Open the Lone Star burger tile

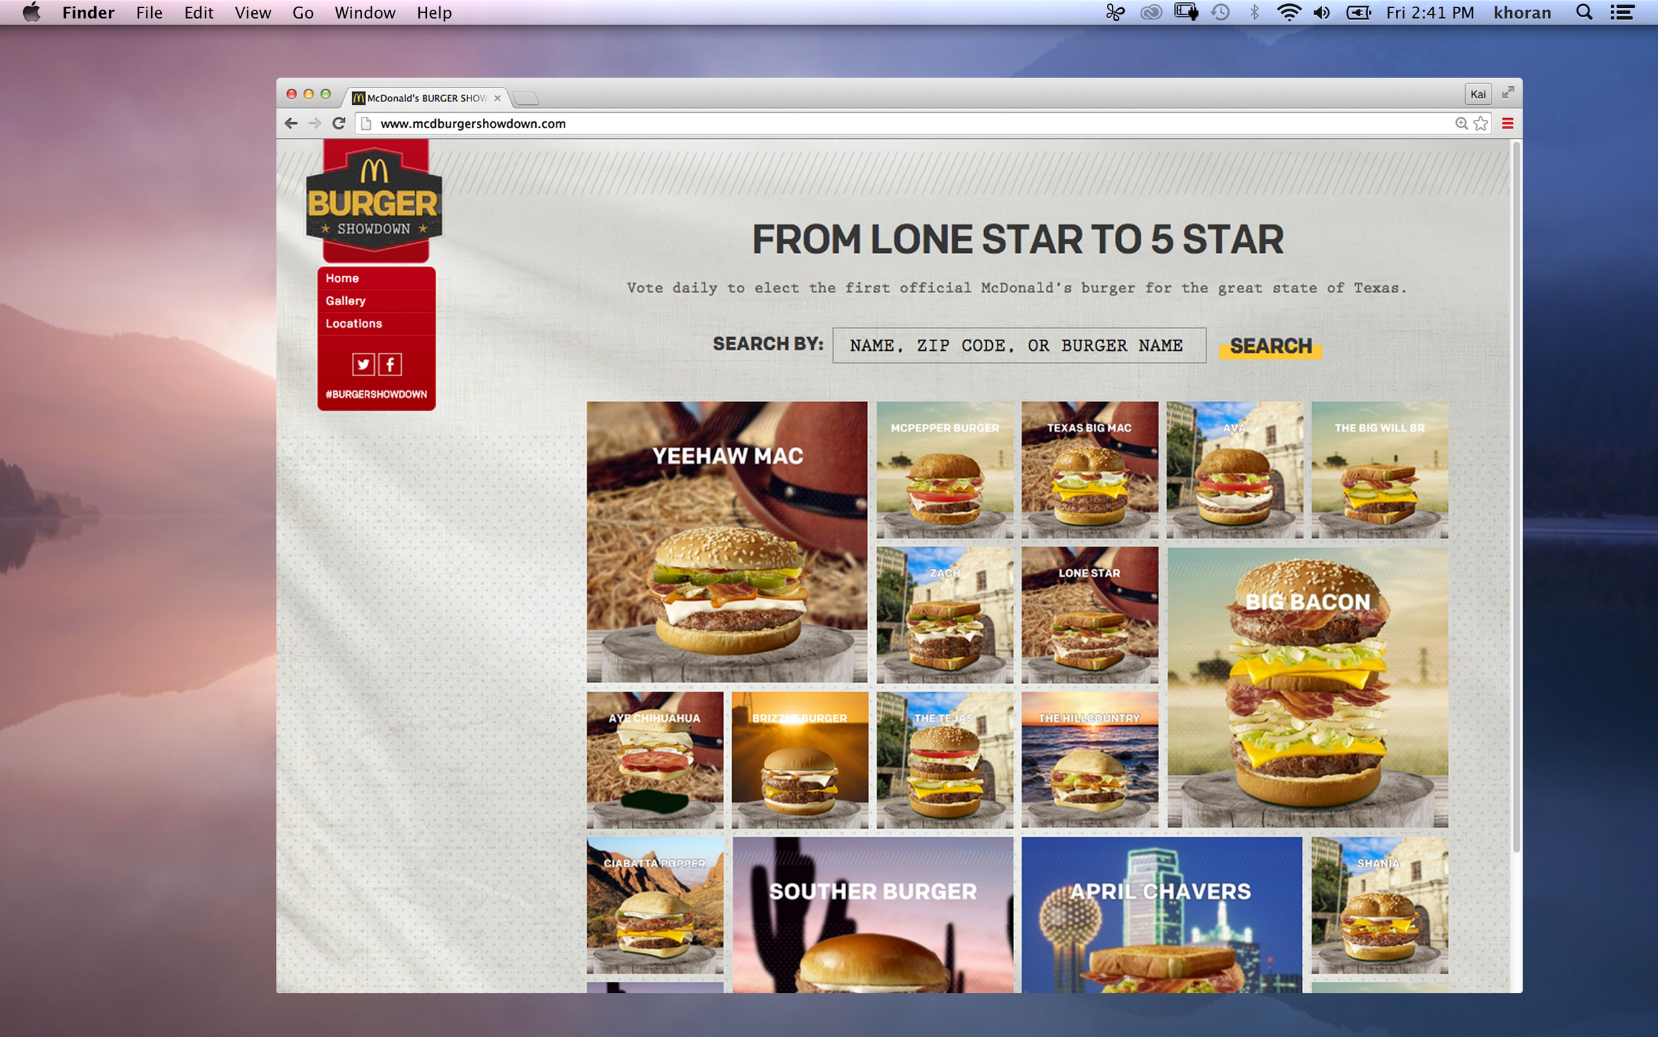click(x=1089, y=614)
